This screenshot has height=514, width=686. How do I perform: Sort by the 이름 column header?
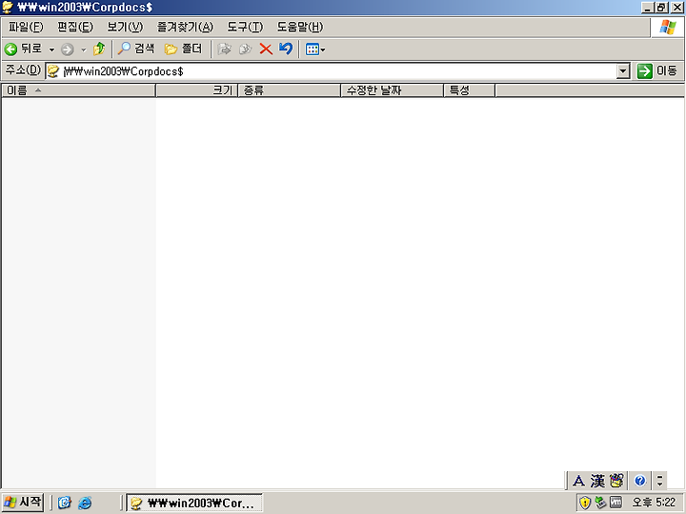point(79,90)
